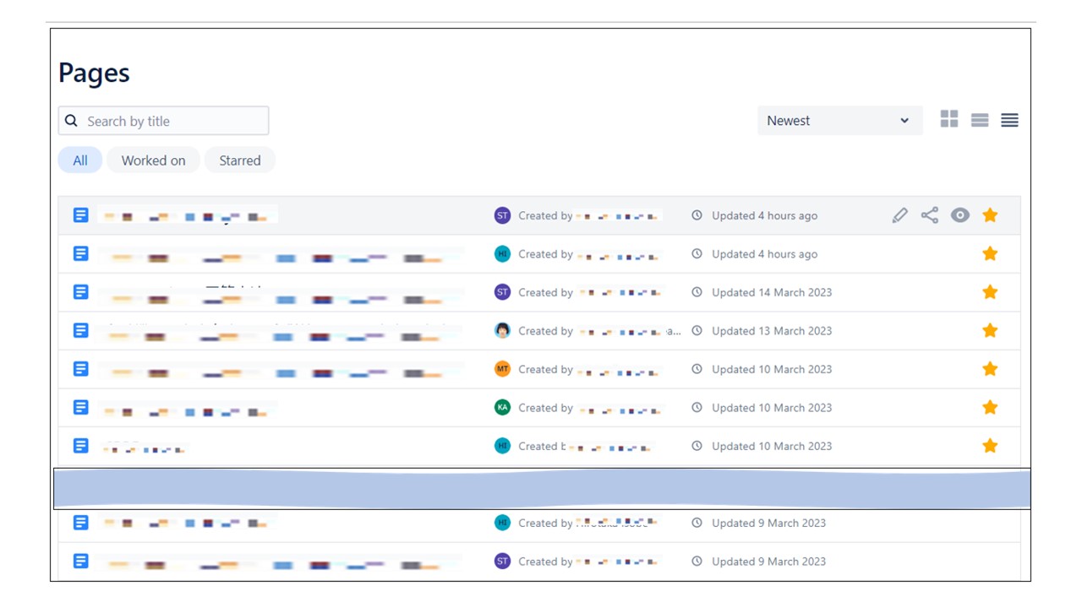Click the page icon of KA's page updated 10 March

tap(80, 408)
